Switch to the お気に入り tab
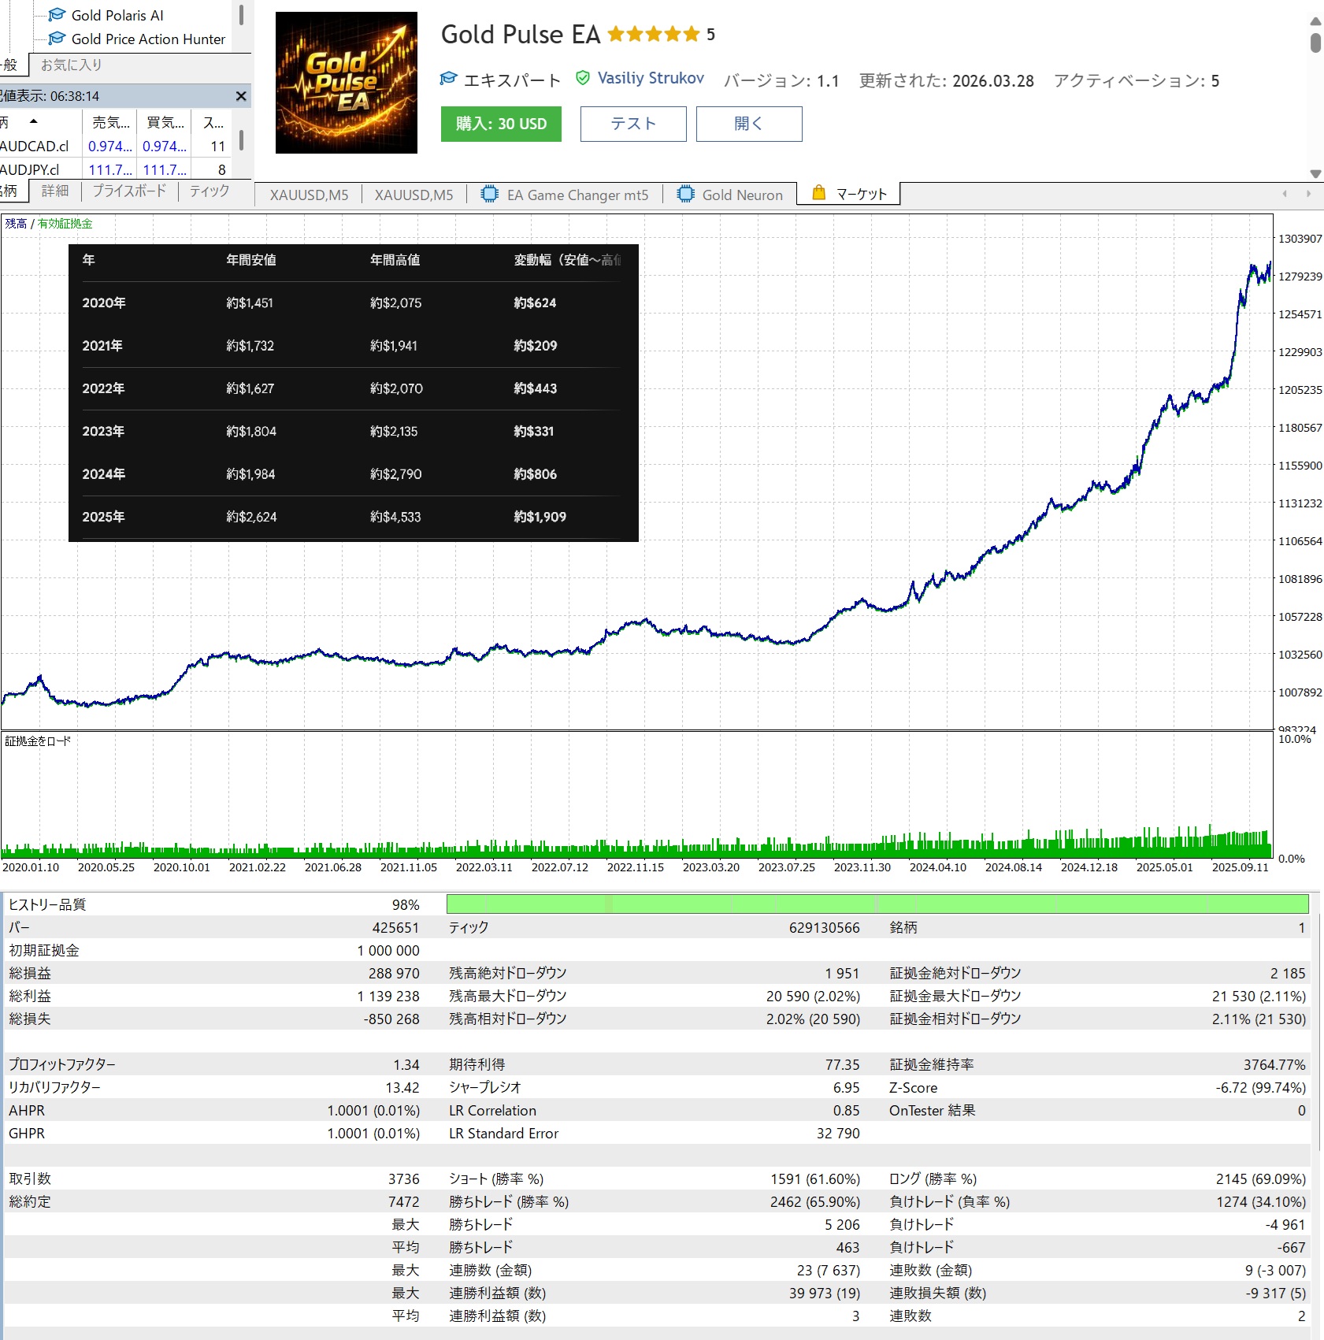The height and width of the screenshot is (1340, 1324). tap(71, 65)
